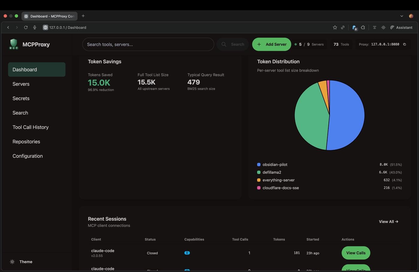The width and height of the screenshot is (419, 272).
Task: Focus the Search tools, servers field
Action: click(148, 44)
